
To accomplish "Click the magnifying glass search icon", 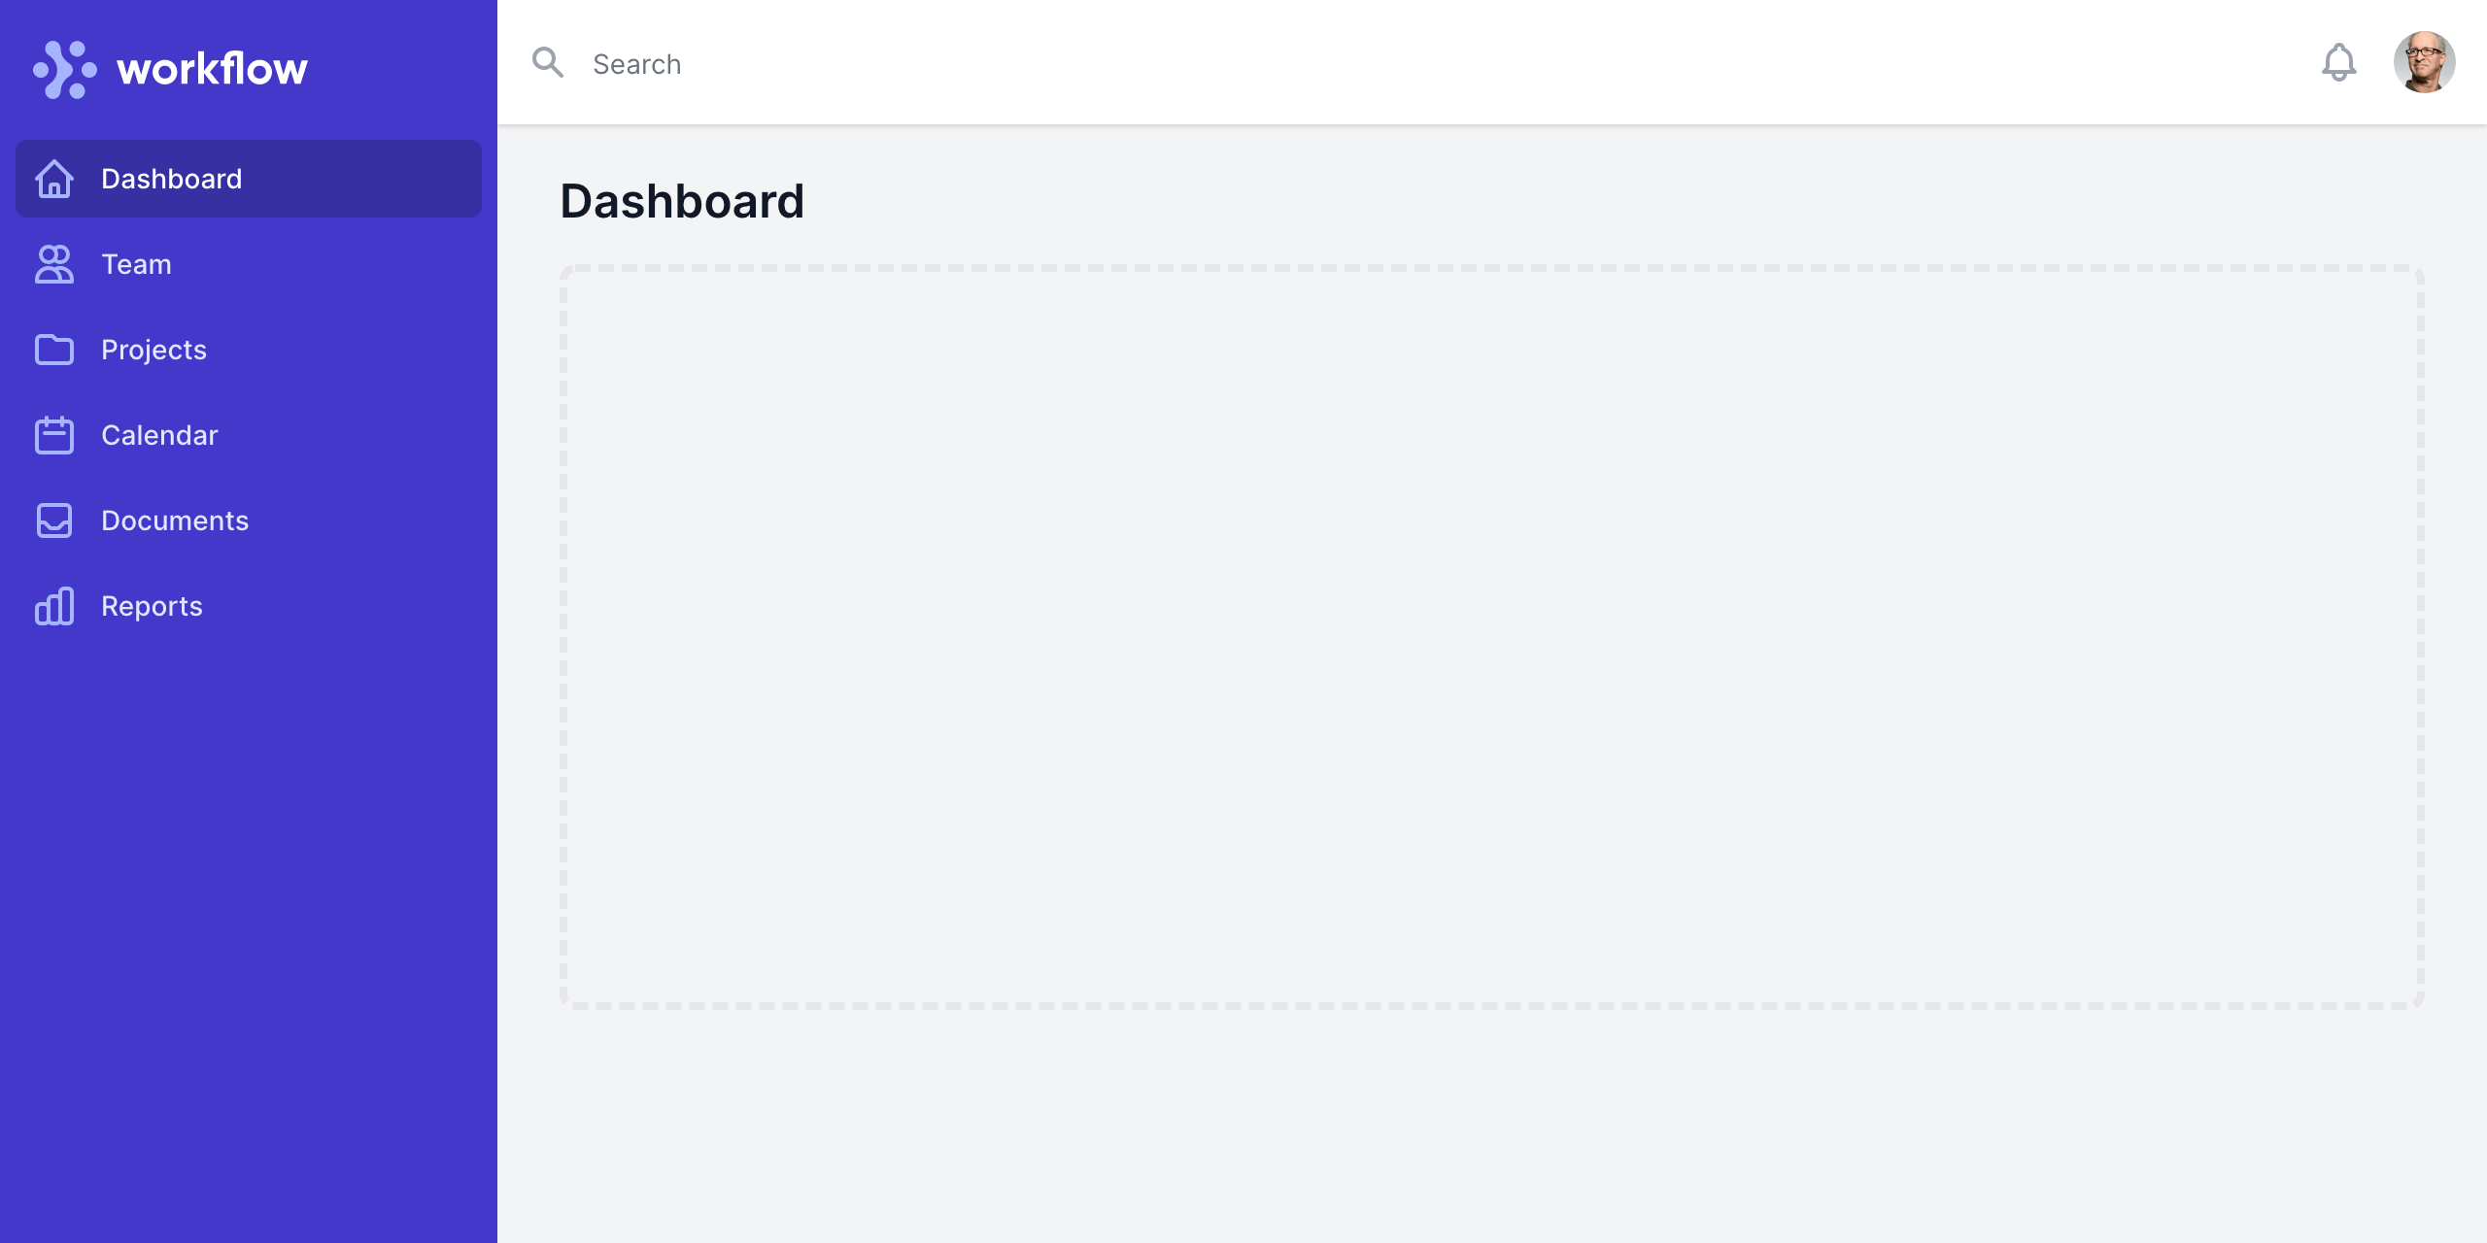I will (548, 63).
